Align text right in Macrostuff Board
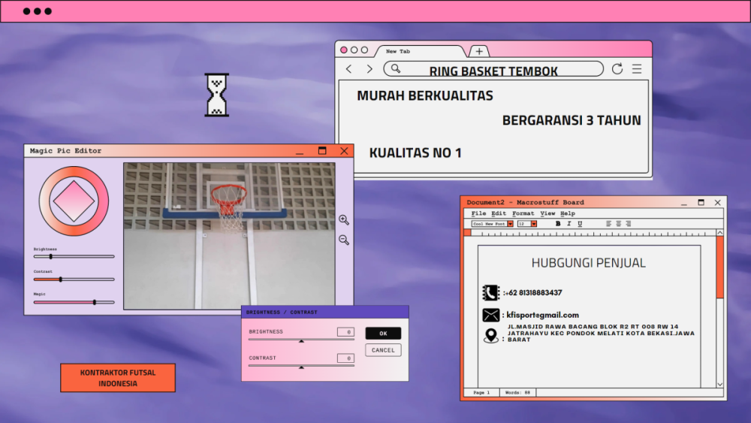Viewport: 751px width, 423px height. pos(629,224)
